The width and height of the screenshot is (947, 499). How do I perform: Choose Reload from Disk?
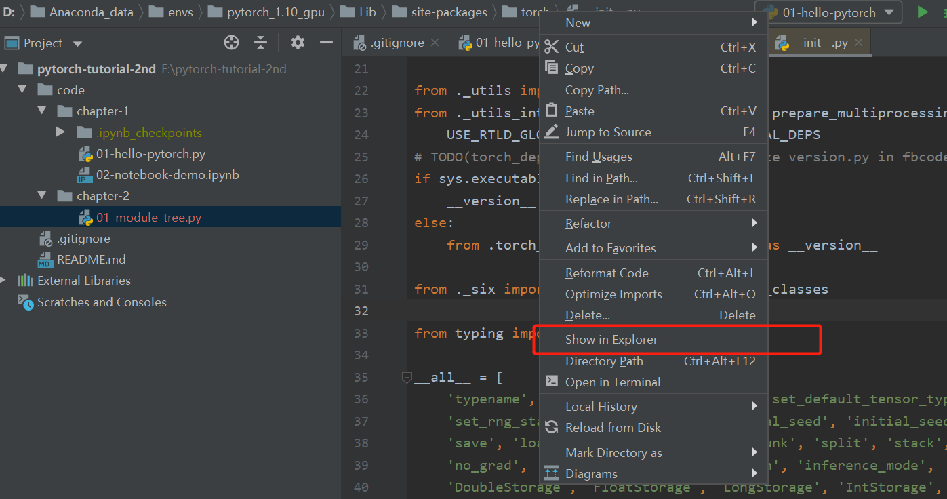[653, 427]
